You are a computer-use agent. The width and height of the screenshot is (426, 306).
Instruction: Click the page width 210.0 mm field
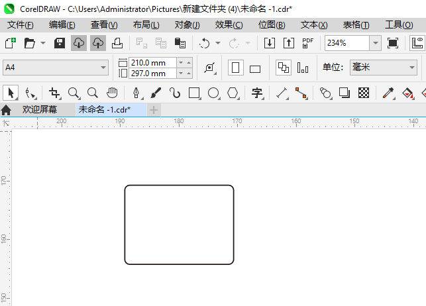152,63
